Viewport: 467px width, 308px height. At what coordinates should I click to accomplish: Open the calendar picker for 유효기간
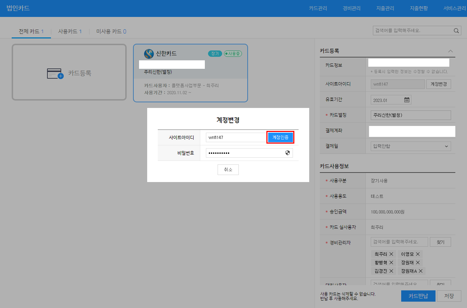click(x=407, y=100)
